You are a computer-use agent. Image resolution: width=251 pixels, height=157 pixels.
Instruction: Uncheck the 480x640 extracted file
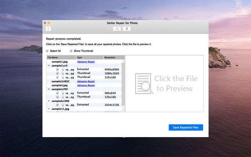57,93
